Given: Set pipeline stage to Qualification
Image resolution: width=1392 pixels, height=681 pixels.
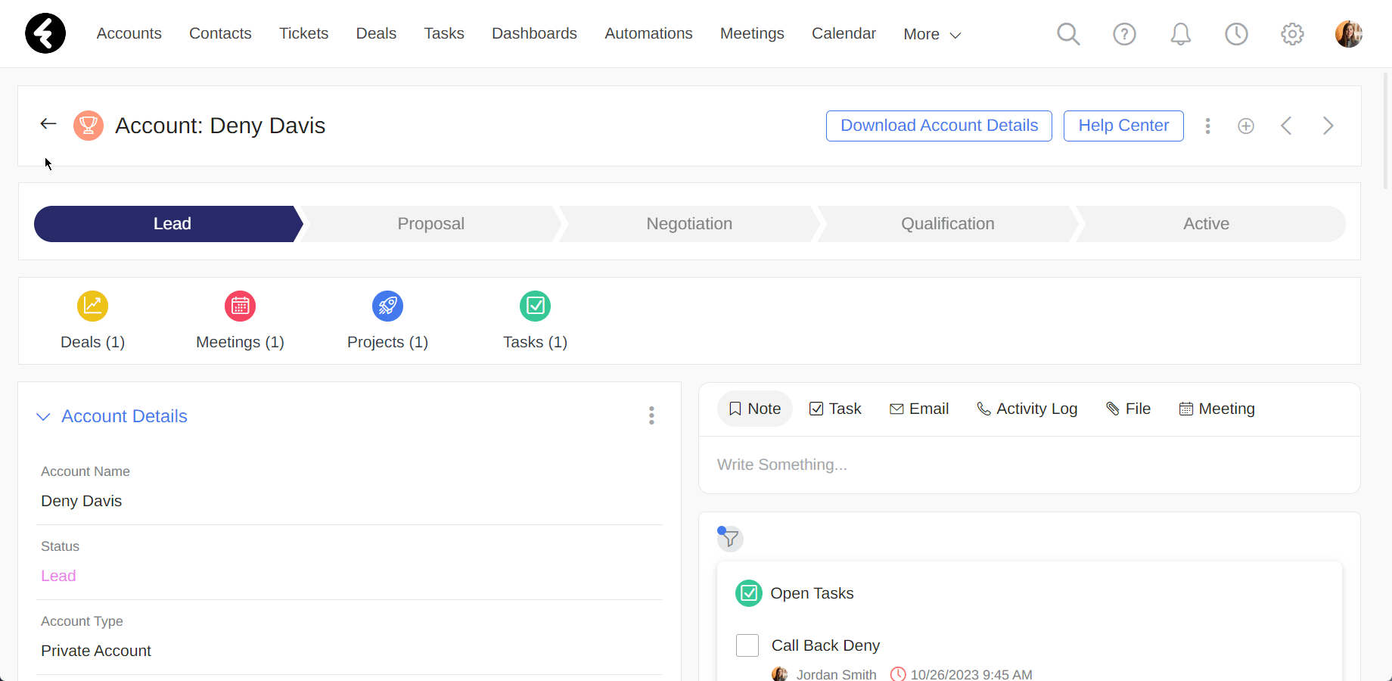Looking at the screenshot, I should (x=947, y=224).
